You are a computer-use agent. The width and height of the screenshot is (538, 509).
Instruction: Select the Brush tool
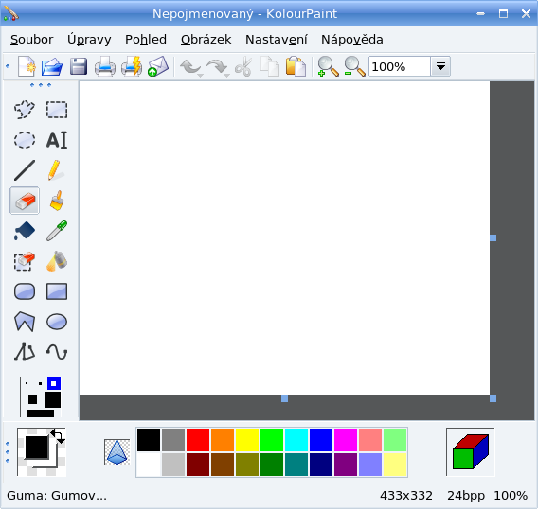57,201
